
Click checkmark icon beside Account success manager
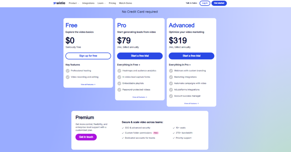[171, 96]
